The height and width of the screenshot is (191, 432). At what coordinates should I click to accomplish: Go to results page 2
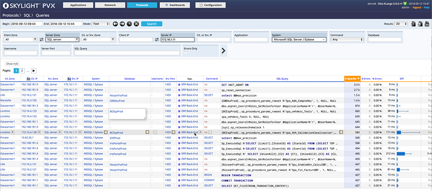point(22,70)
